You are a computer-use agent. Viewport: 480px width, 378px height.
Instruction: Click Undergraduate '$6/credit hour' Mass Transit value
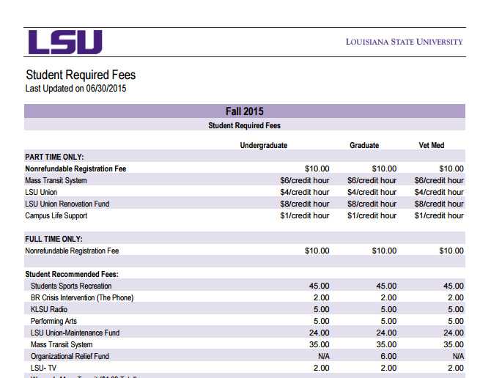tap(305, 181)
